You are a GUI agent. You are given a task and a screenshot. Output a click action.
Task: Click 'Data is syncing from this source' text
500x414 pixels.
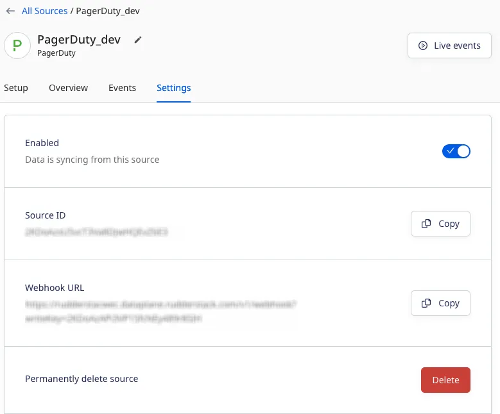tap(92, 160)
